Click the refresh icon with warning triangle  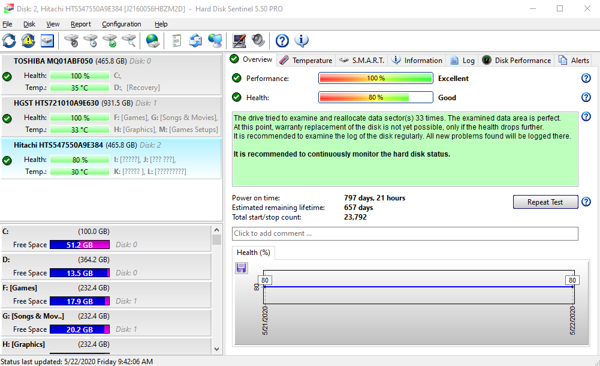[x=28, y=41]
